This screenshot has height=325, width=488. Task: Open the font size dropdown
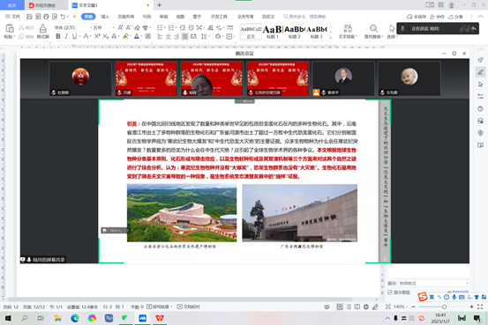pyautogui.click(x=103, y=27)
